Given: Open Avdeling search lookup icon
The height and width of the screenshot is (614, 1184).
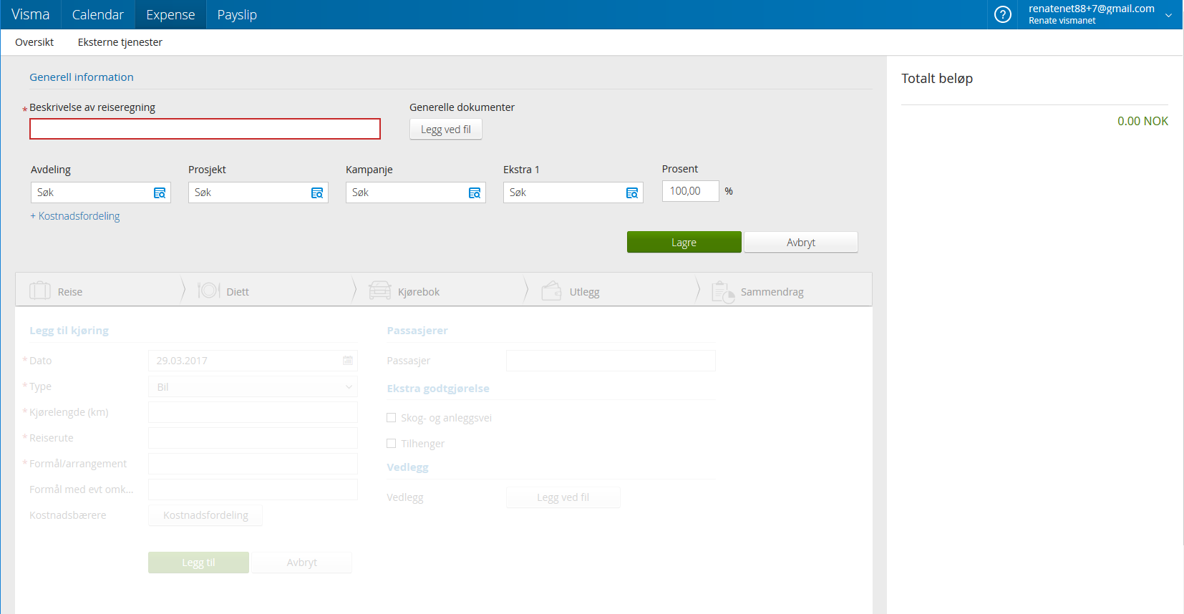Looking at the screenshot, I should click(160, 193).
